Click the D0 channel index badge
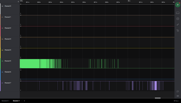The image size is (181, 103). pyautogui.click(x=2, y=6)
